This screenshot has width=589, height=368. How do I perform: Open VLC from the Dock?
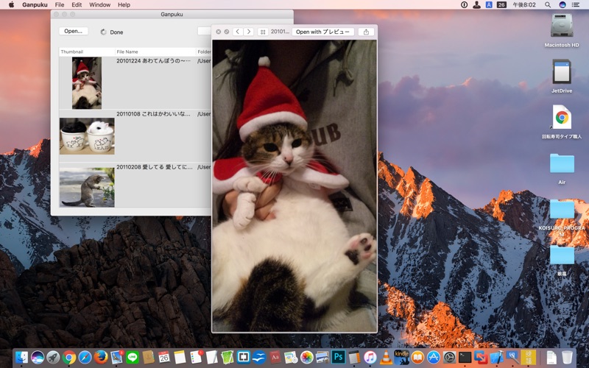click(386, 357)
